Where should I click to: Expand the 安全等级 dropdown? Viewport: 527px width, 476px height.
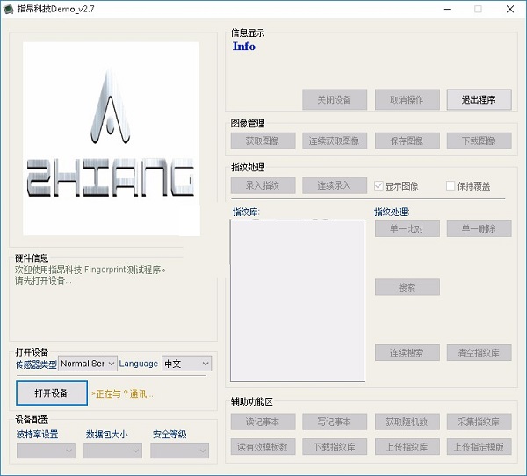(179, 451)
